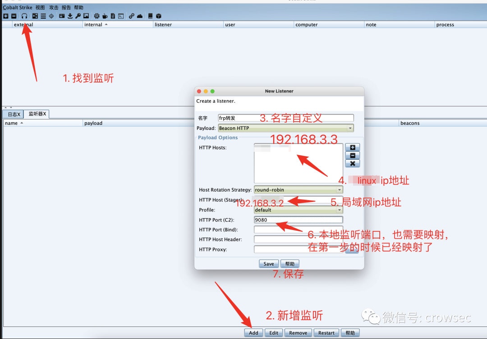The image size is (487, 339).
Task: Click inside the HTTP Hosts list box
Action: [298, 163]
